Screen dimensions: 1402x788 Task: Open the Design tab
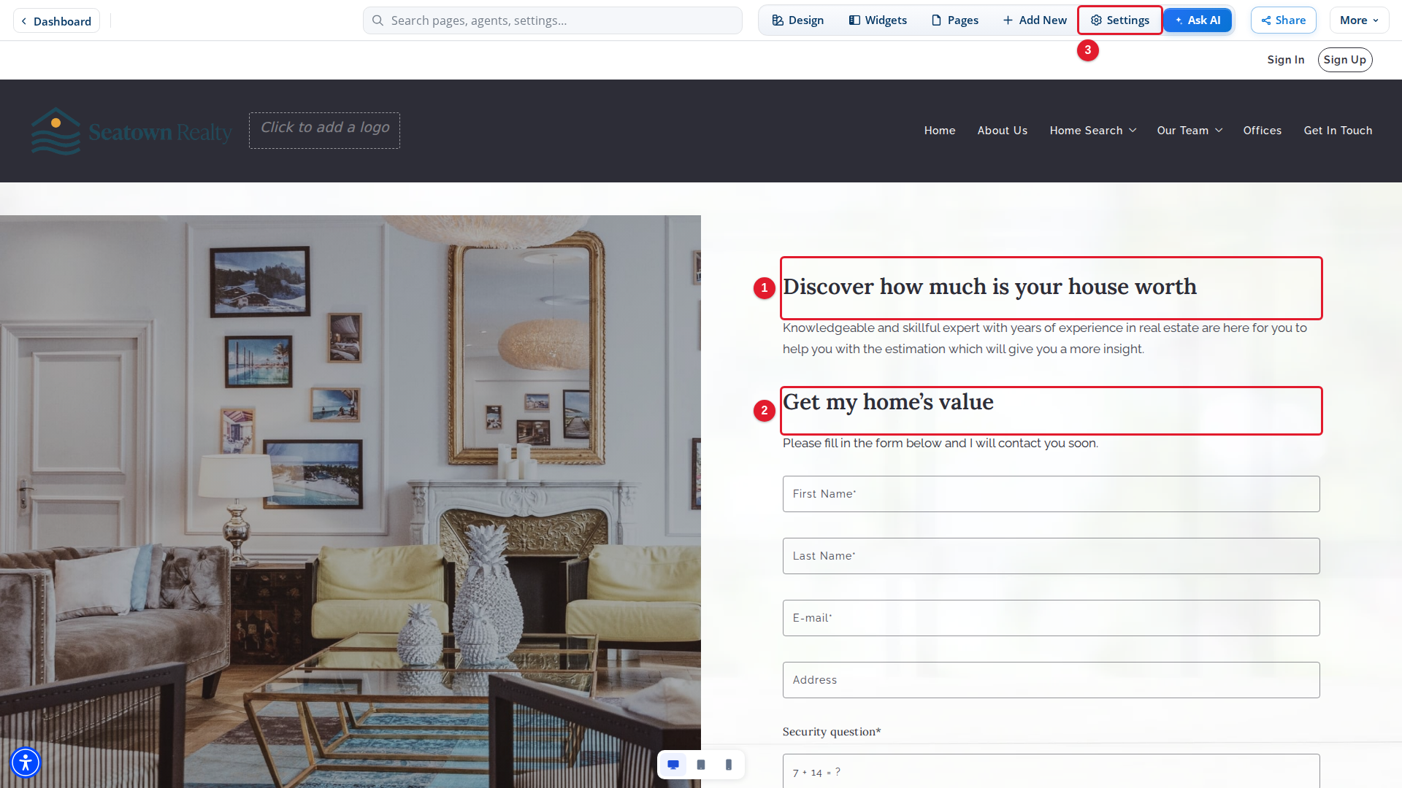(797, 20)
